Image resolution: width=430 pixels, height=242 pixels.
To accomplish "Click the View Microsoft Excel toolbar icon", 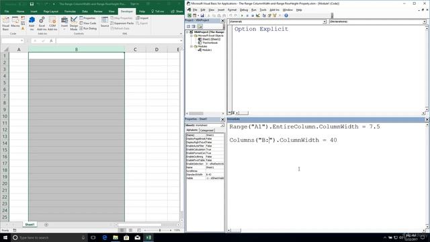I will point(189,15).
